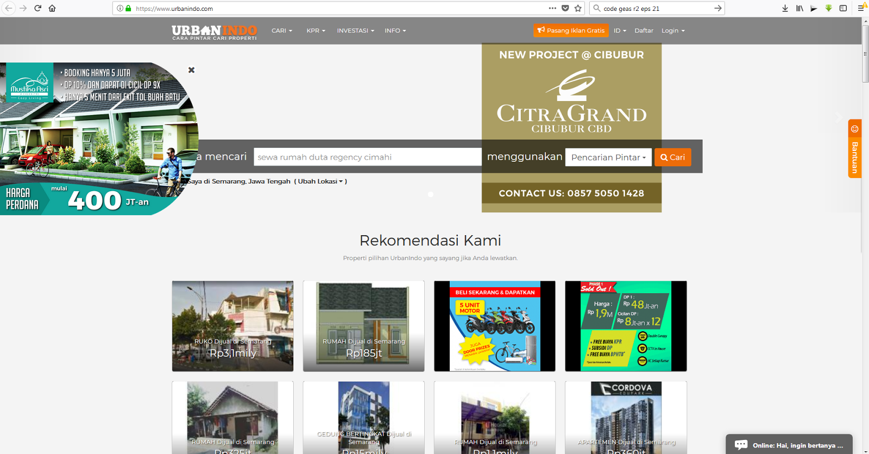Save page to Pocket
This screenshot has width=869, height=454.
565,8
